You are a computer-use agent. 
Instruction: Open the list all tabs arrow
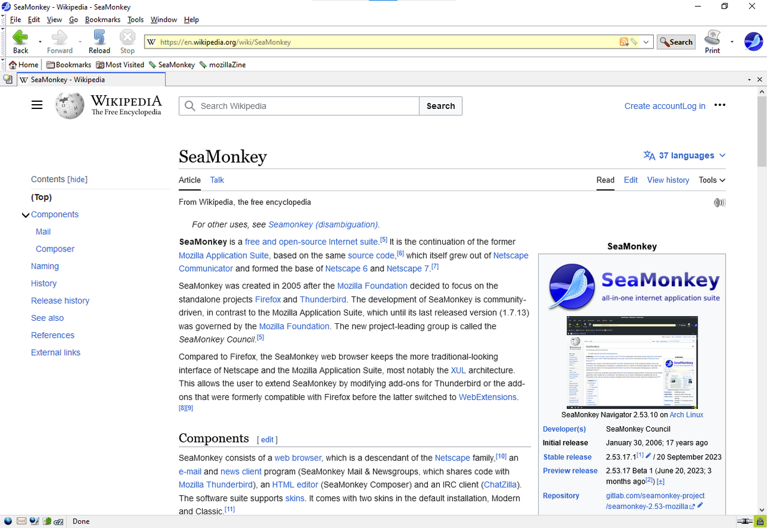(x=750, y=80)
